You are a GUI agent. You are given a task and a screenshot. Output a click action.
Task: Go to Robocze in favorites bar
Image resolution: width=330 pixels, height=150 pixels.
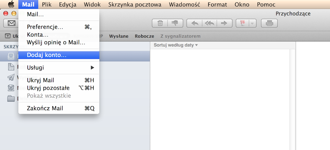(x=144, y=36)
